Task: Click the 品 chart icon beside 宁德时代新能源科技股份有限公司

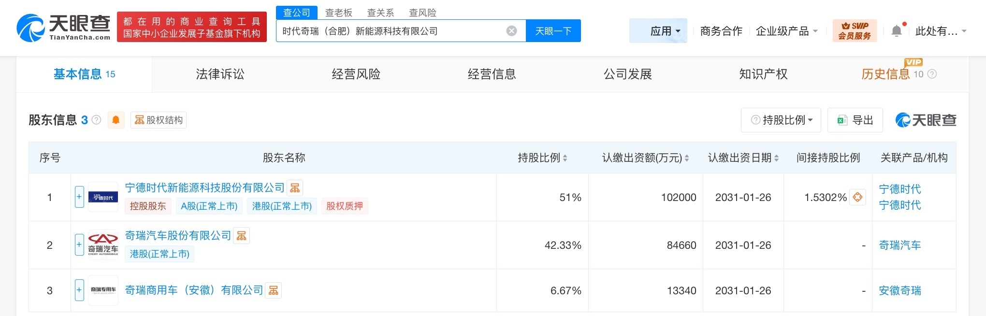Action: pyautogui.click(x=295, y=187)
